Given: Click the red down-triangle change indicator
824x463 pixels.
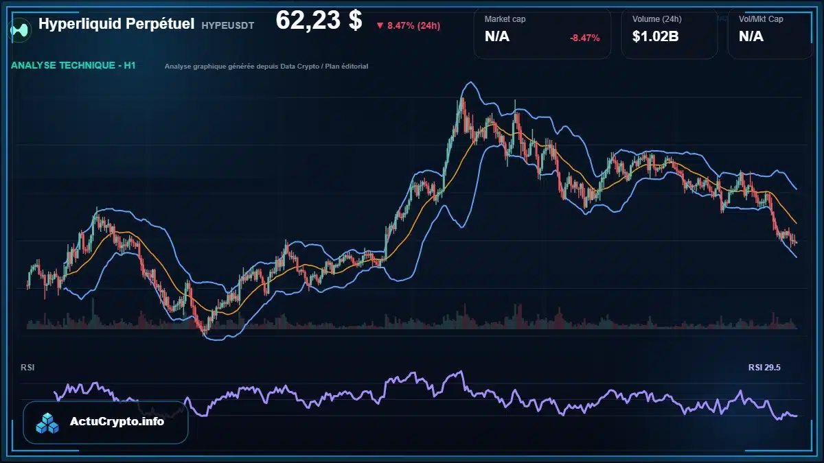Looking at the screenshot, I should pyautogui.click(x=380, y=25).
